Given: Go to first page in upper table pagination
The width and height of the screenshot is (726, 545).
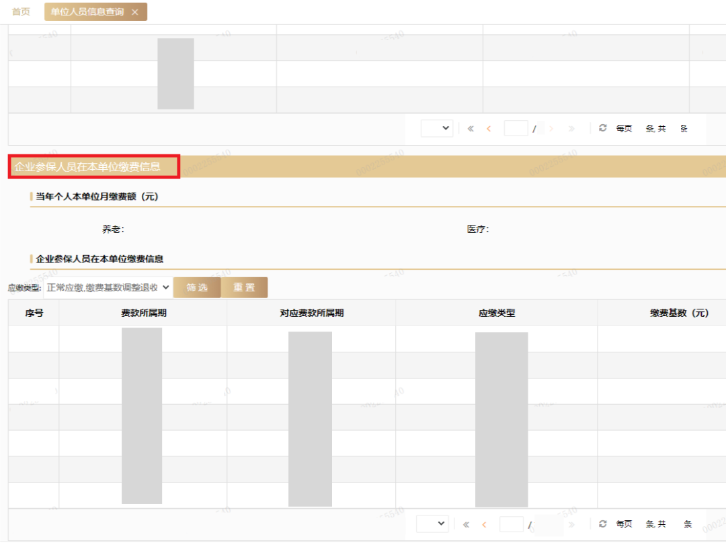Looking at the screenshot, I should [471, 129].
